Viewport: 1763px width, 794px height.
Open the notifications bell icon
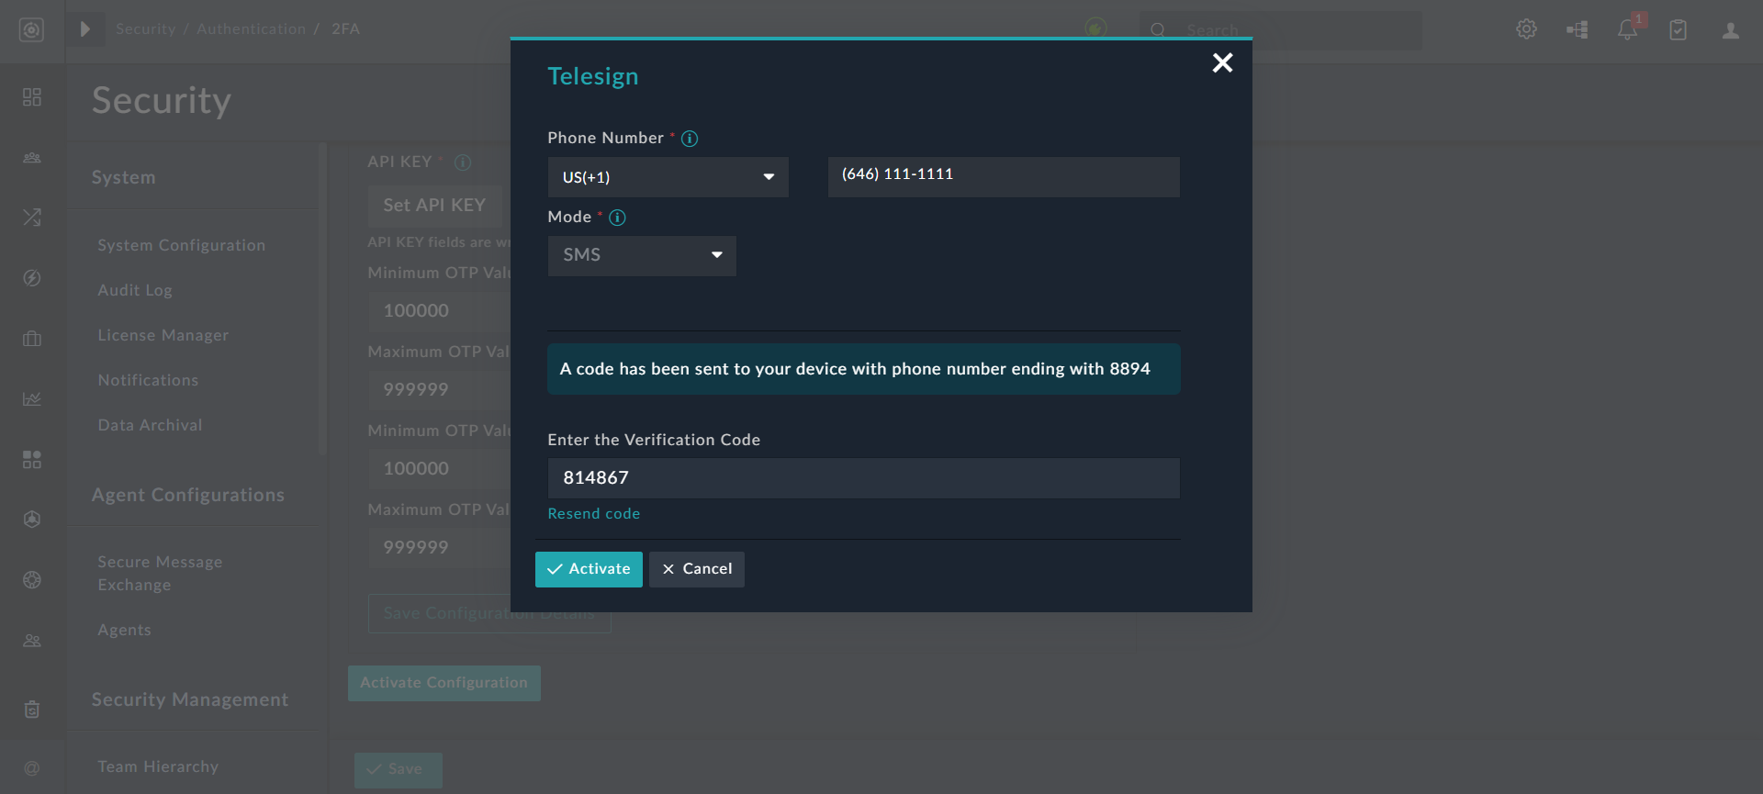(1627, 30)
